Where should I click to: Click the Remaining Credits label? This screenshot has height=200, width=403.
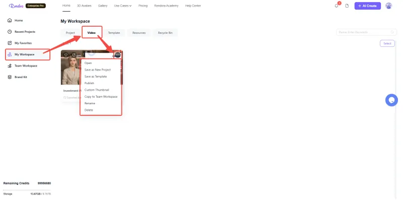tap(16, 183)
